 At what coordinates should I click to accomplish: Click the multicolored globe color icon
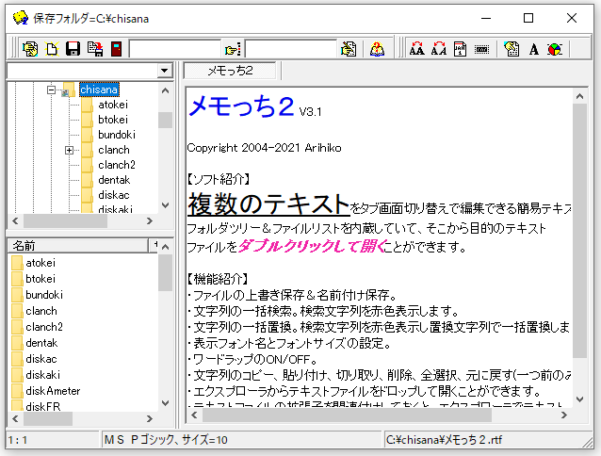(x=554, y=48)
